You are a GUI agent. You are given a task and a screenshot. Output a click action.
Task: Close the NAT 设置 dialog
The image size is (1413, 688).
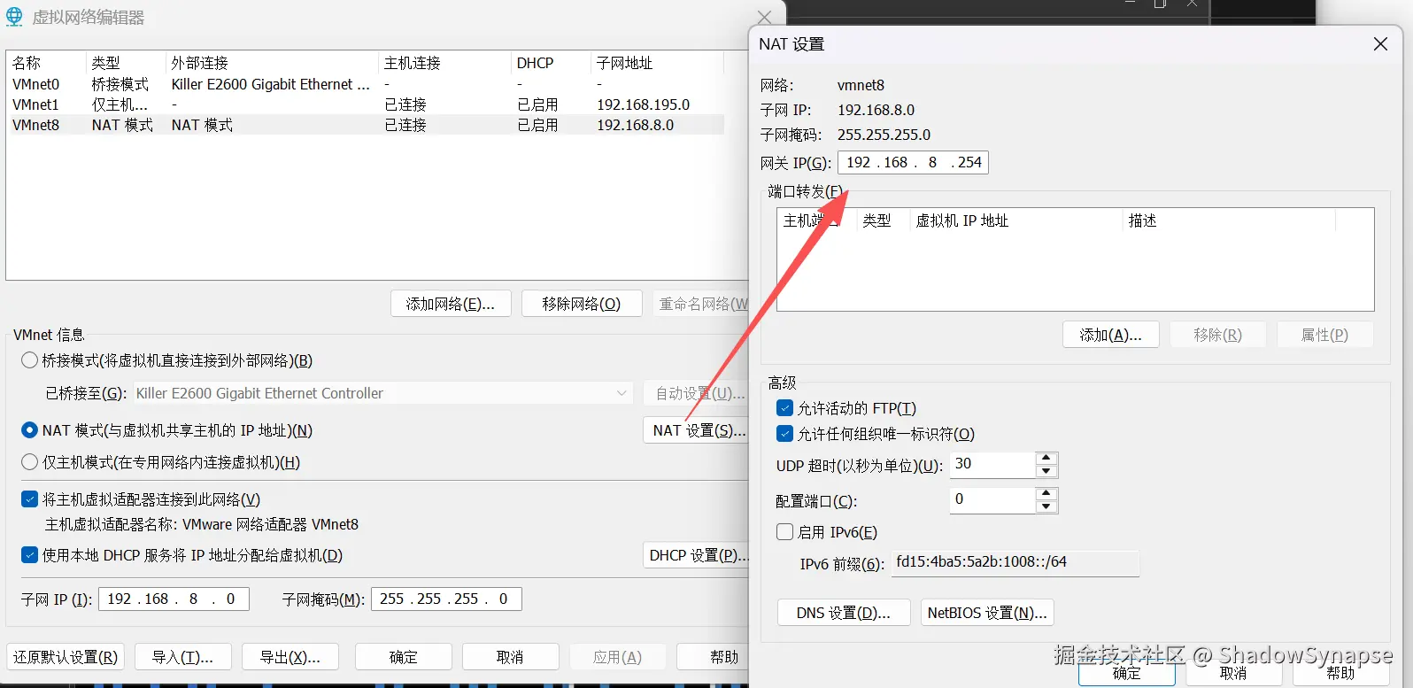(1380, 43)
